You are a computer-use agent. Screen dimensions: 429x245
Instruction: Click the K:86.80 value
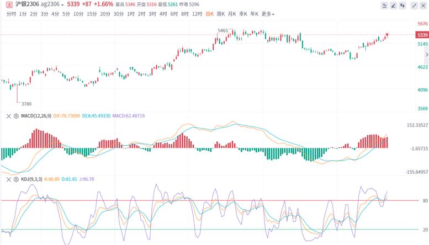coord(52,179)
